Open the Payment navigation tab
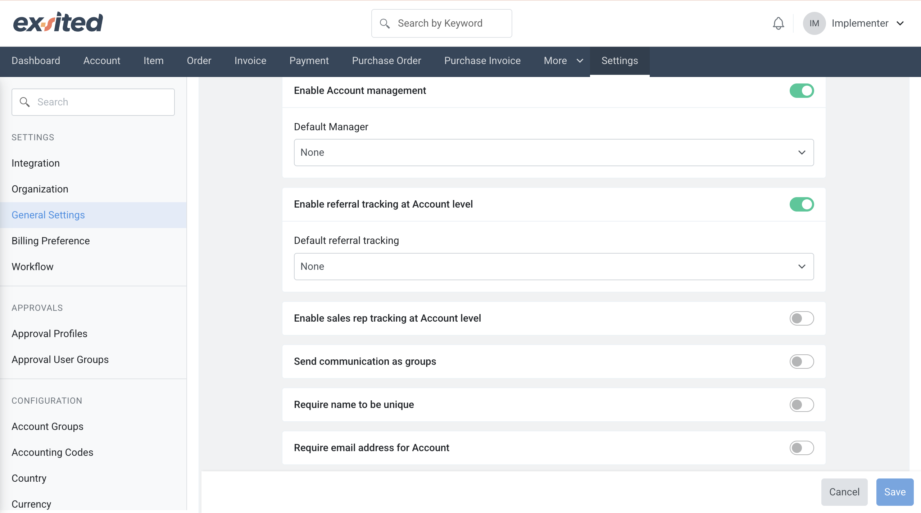The width and height of the screenshot is (921, 513). coord(309,61)
